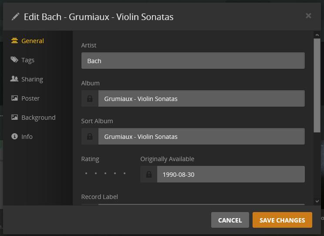
Task: Click the Artist input field
Action: tap(193, 61)
